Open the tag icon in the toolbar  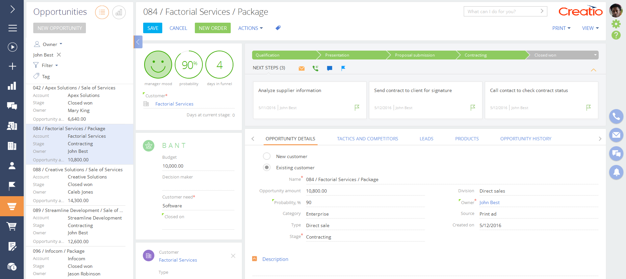click(278, 28)
